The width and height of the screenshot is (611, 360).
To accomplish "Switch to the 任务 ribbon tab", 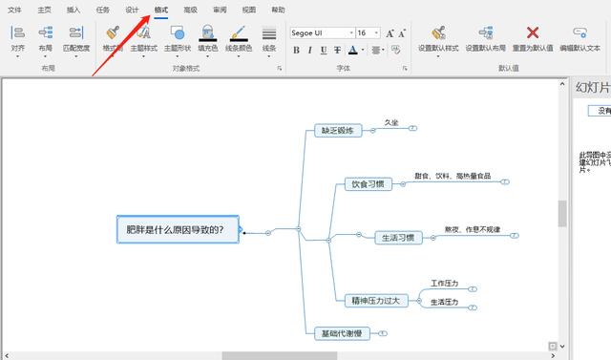I will pyautogui.click(x=103, y=10).
